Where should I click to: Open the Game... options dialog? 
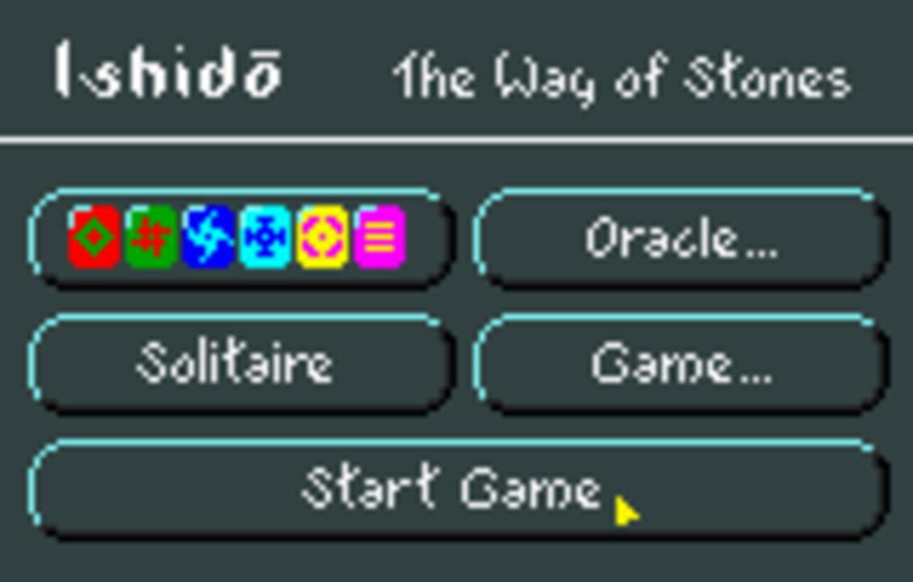[681, 364]
